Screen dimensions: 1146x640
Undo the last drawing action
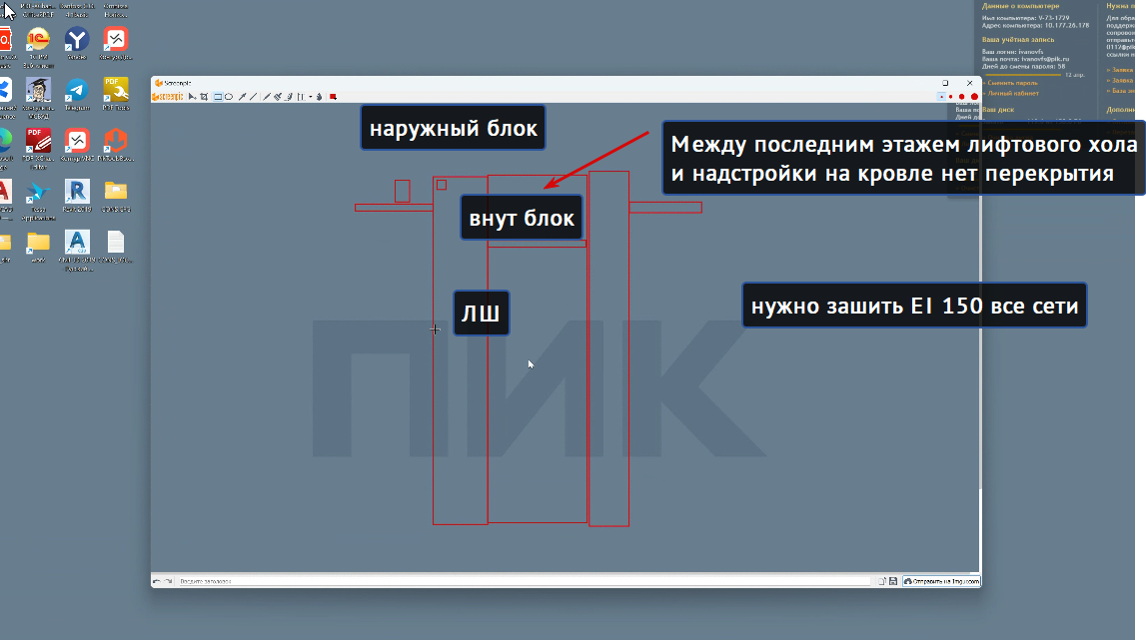click(x=156, y=581)
